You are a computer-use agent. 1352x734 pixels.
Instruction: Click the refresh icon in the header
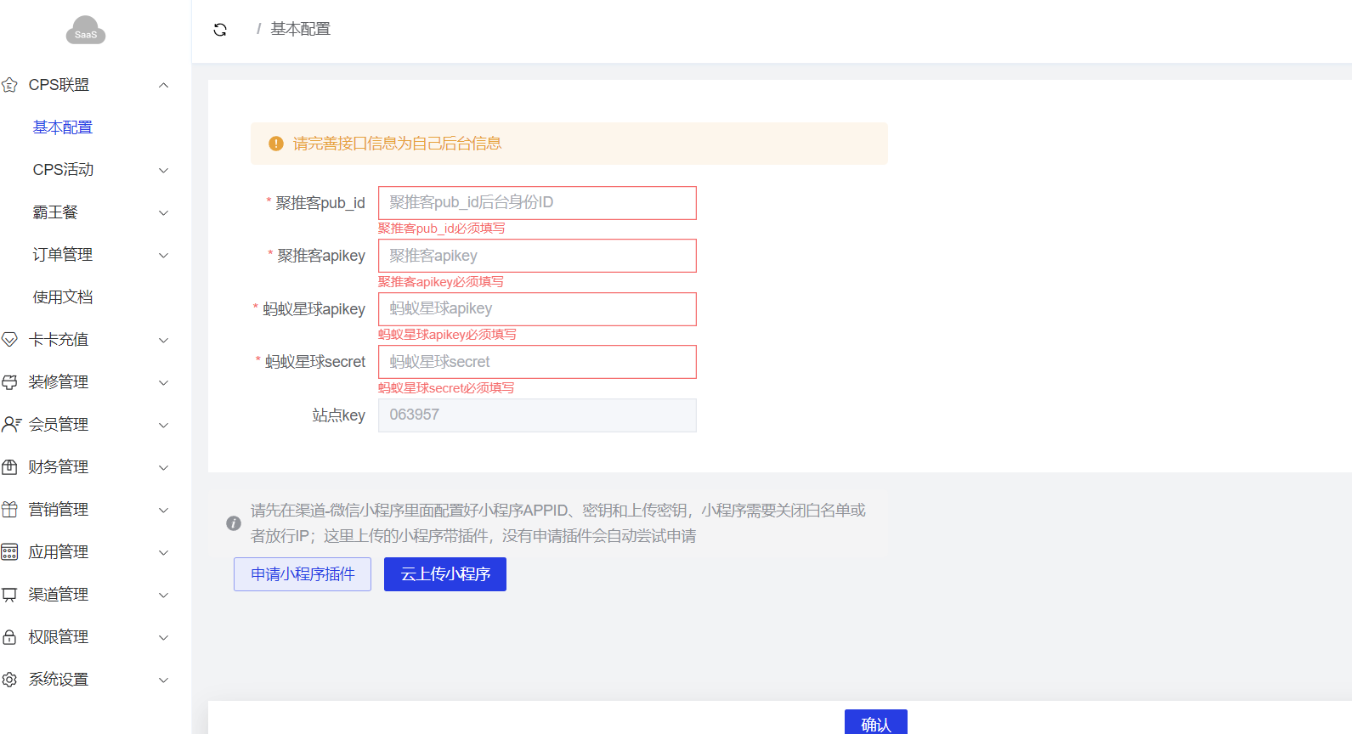(x=220, y=30)
